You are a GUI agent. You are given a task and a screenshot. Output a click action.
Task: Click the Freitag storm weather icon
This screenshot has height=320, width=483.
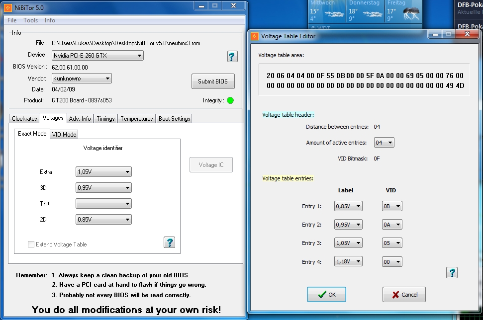click(411, 13)
